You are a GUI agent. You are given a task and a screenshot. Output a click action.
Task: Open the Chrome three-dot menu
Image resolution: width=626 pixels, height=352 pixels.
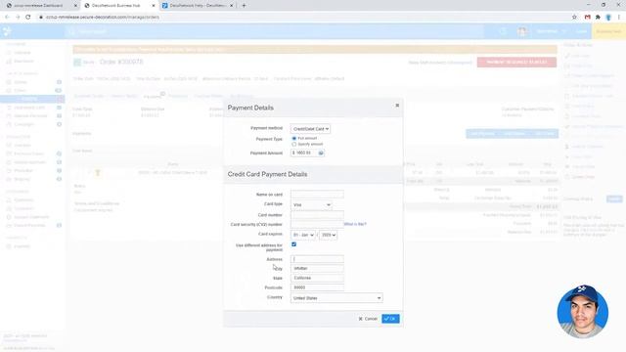[x=619, y=18]
